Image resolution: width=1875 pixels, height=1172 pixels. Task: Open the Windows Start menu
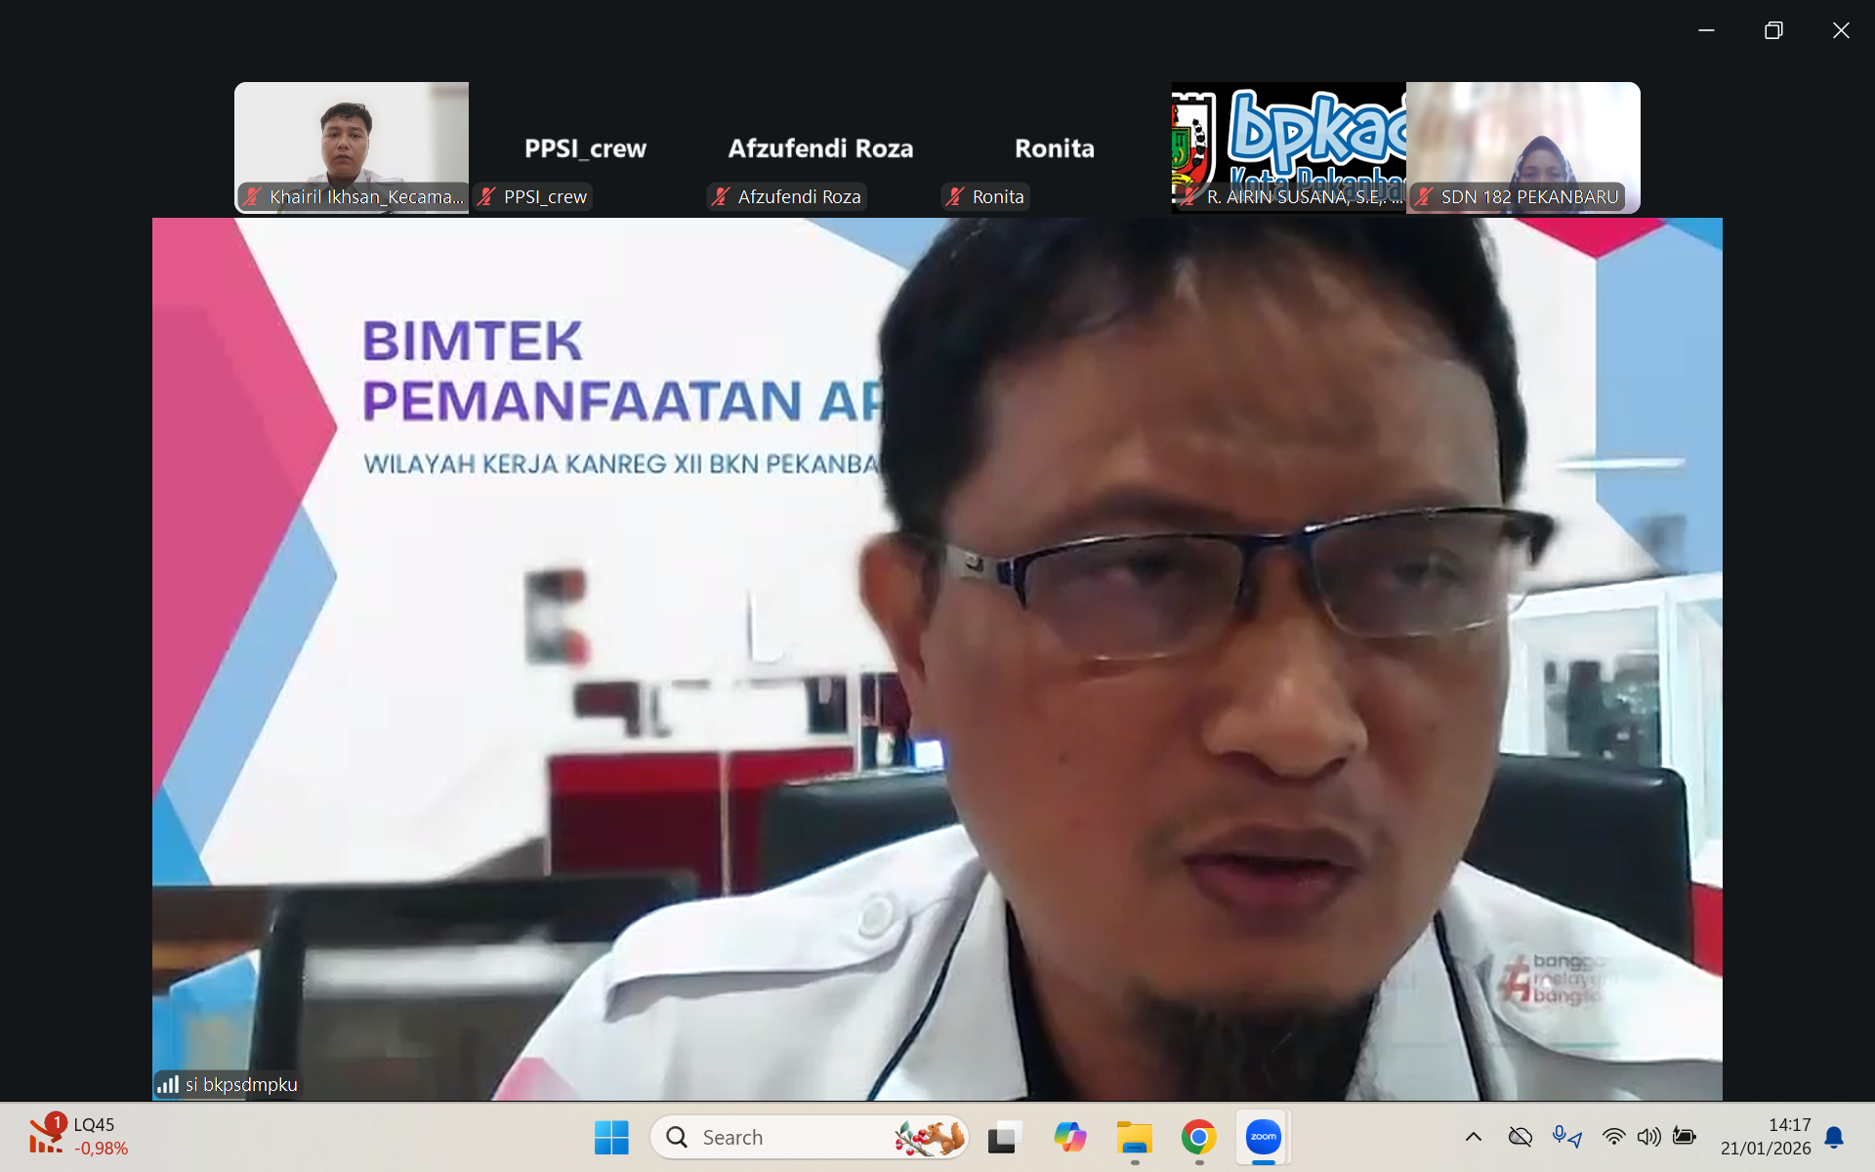pyautogui.click(x=611, y=1138)
